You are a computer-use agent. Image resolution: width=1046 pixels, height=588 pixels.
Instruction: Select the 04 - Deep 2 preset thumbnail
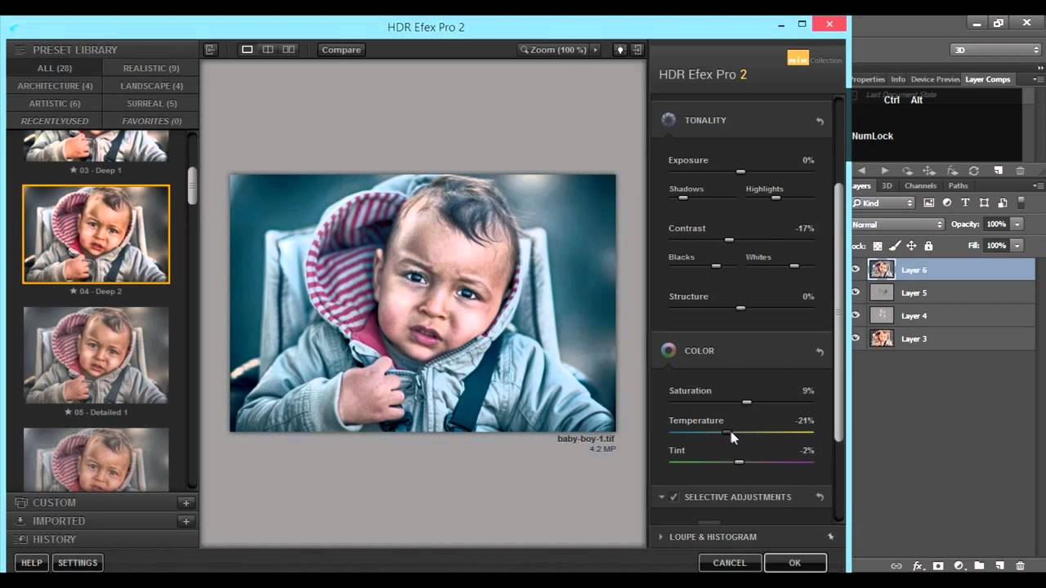pos(96,234)
